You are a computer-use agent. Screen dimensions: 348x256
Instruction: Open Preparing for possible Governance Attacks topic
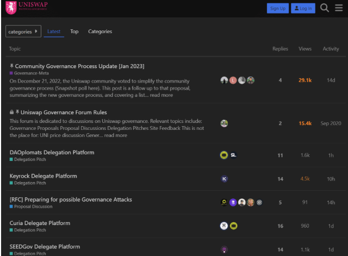[71, 199]
